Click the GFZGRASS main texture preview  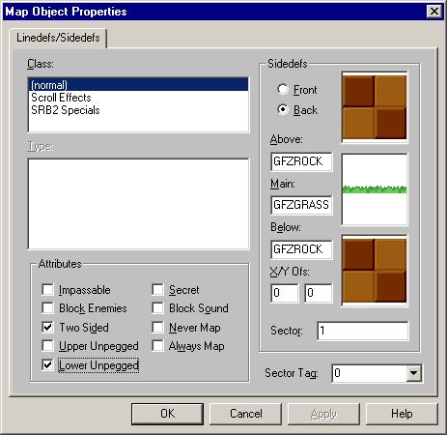point(375,189)
